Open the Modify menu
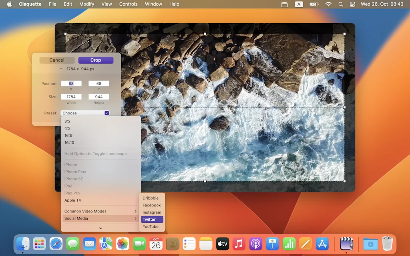 coord(86,4)
